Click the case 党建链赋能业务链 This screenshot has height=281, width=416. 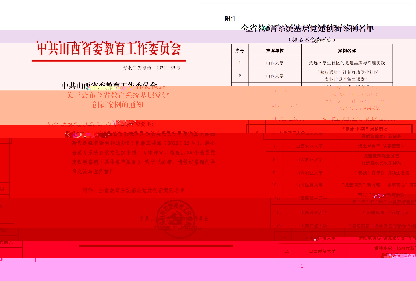381,156
